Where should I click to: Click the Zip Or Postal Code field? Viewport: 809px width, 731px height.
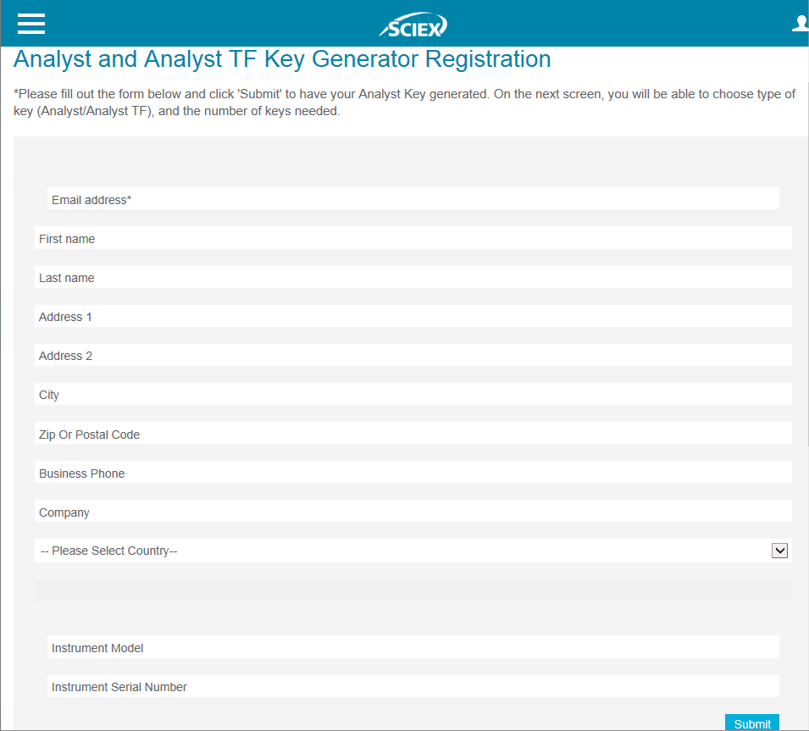coord(413,434)
